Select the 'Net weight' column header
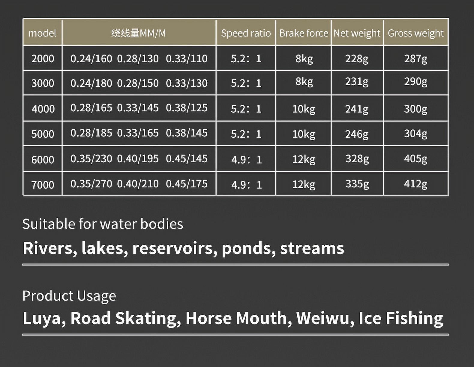This screenshot has height=367, width=474. (357, 33)
